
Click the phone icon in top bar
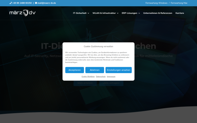(x=11, y=3)
